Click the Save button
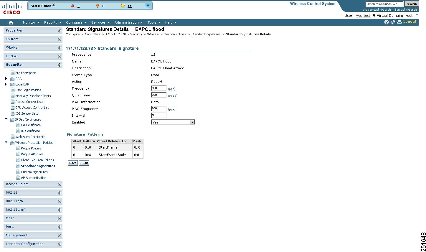 [x=72, y=163]
